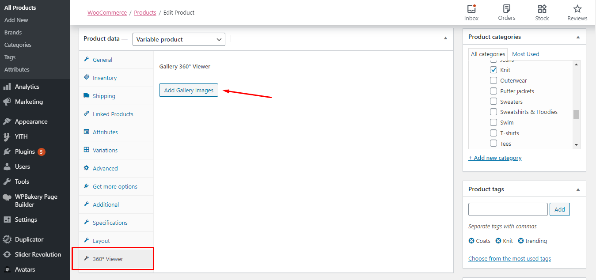Click the Linked Products link icon
This screenshot has height=280, width=596.
[x=87, y=114]
